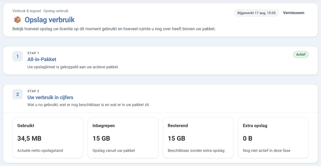Click the STAP 2 label
Viewport: 321px width, 166px height.
(x=33, y=91)
